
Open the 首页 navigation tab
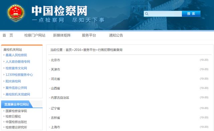coord(8,35)
